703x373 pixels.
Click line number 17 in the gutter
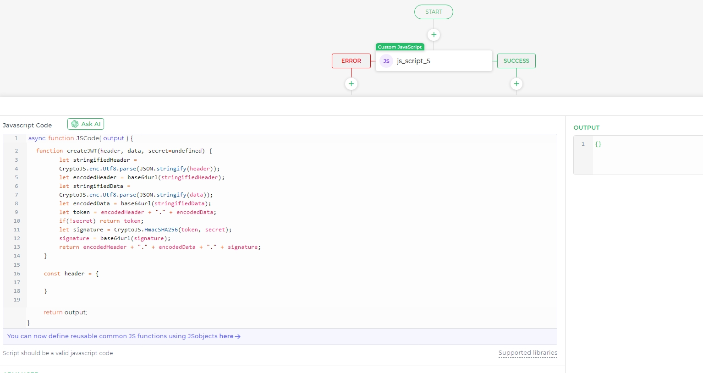(x=16, y=282)
